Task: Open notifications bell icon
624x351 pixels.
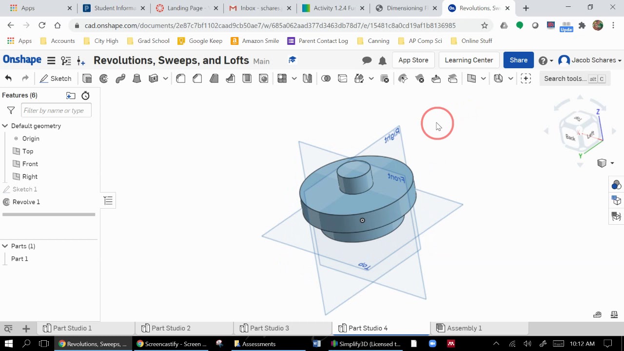Action: [x=383, y=60]
